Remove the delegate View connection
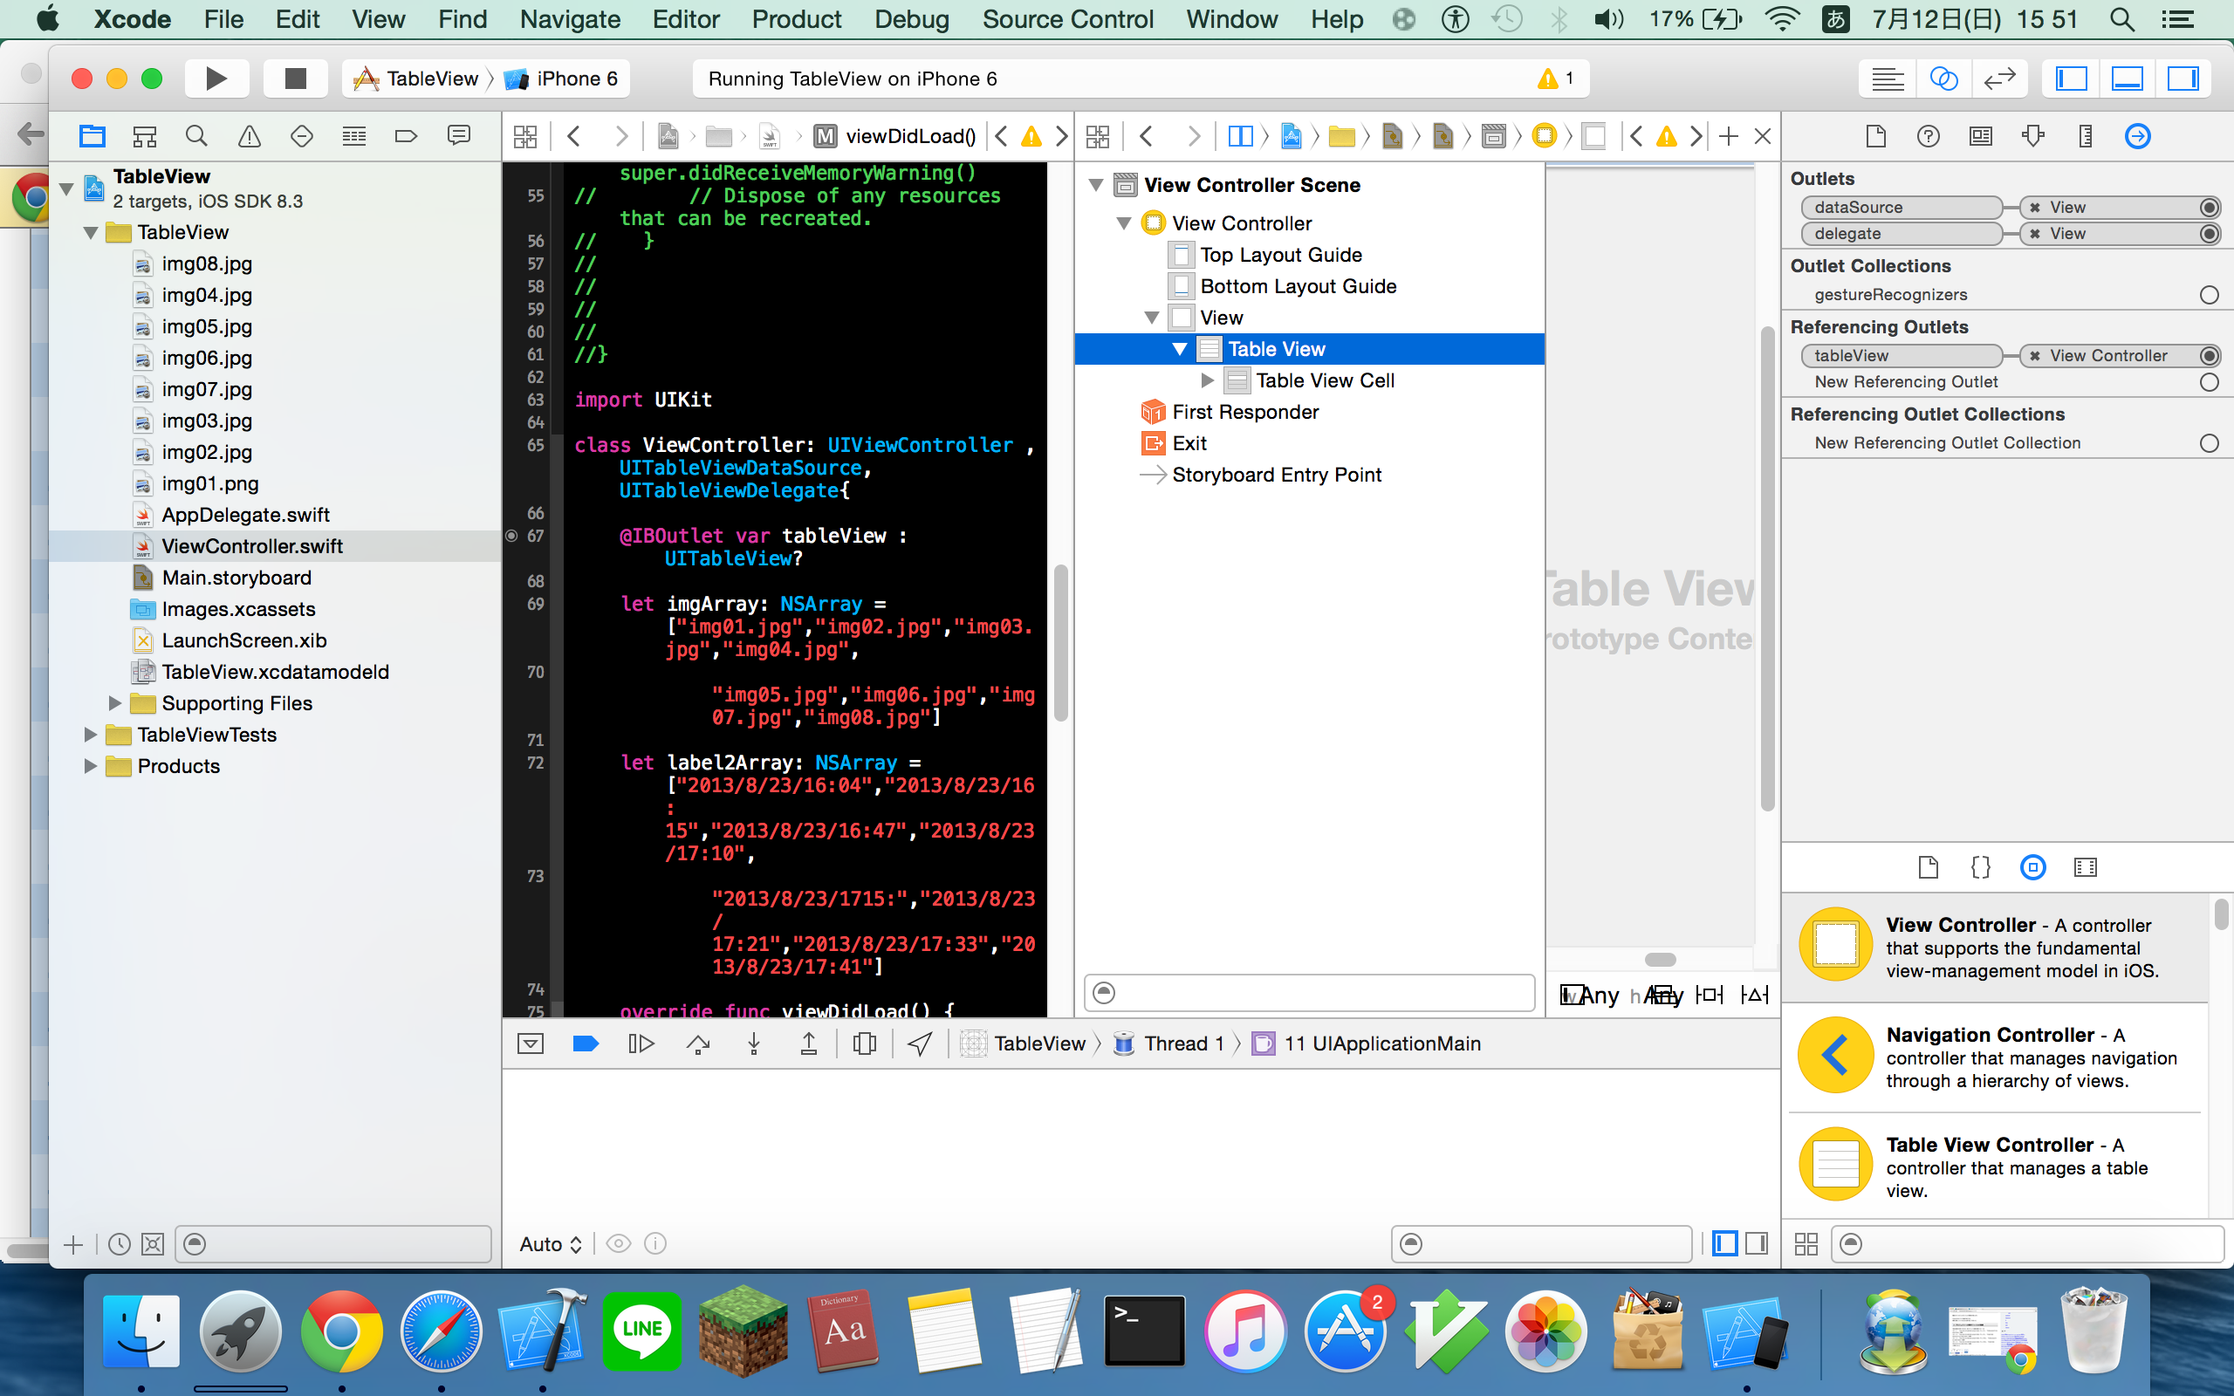 (x=2035, y=234)
